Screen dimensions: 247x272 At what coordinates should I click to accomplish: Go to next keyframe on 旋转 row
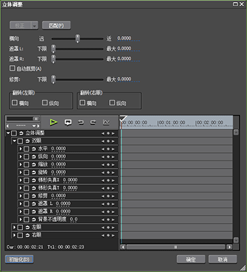[x=113, y=173]
